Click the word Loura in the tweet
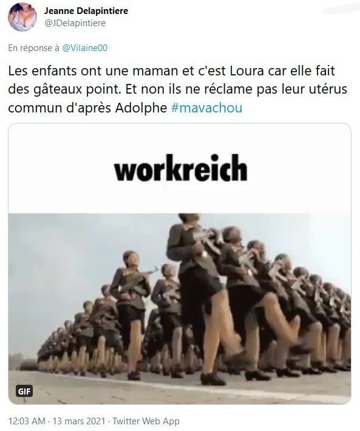Viewport: 360px width, 431px height. pyautogui.click(x=246, y=71)
